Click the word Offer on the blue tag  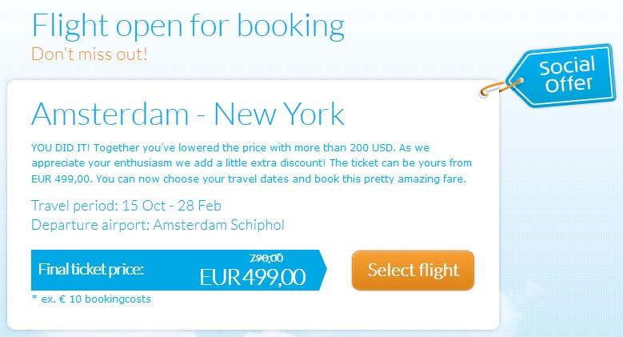[569, 84]
